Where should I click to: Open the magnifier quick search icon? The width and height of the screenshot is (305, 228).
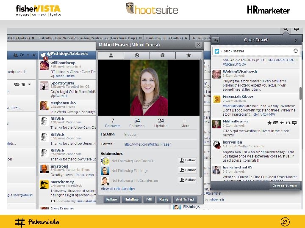286,29
